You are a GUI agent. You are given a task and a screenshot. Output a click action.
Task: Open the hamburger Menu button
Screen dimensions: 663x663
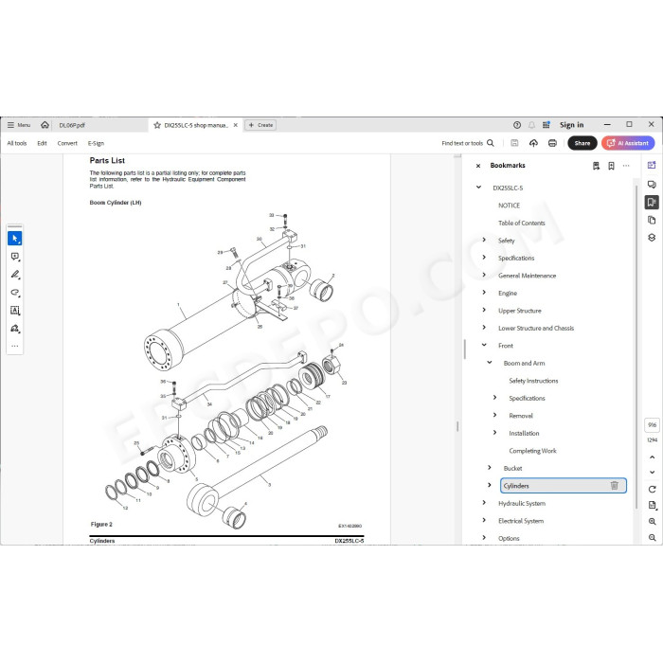[19, 125]
